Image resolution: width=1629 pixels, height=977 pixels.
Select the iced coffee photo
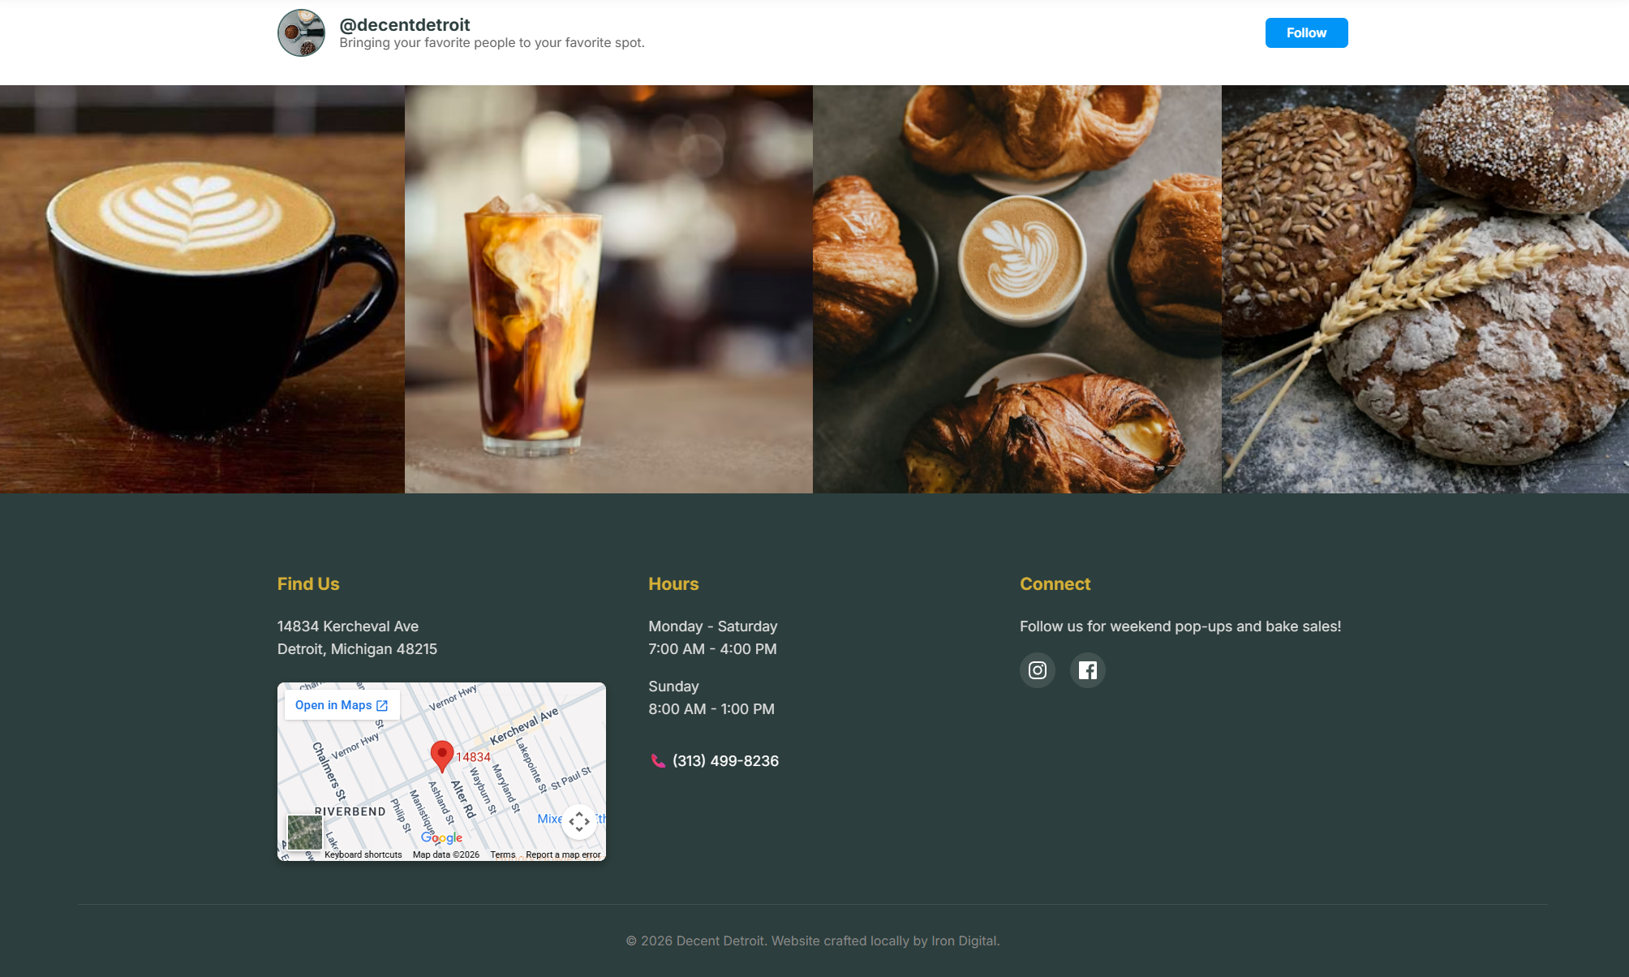(608, 289)
